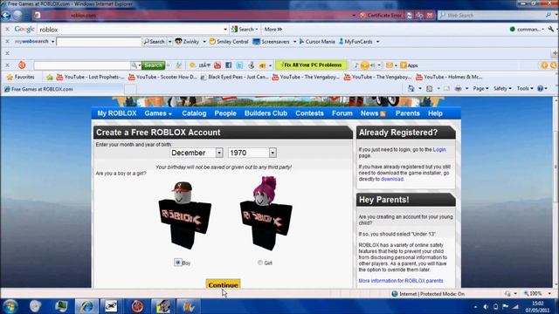
Task: Click the Print icon in the command bar
Action: (x=458, y=89)
